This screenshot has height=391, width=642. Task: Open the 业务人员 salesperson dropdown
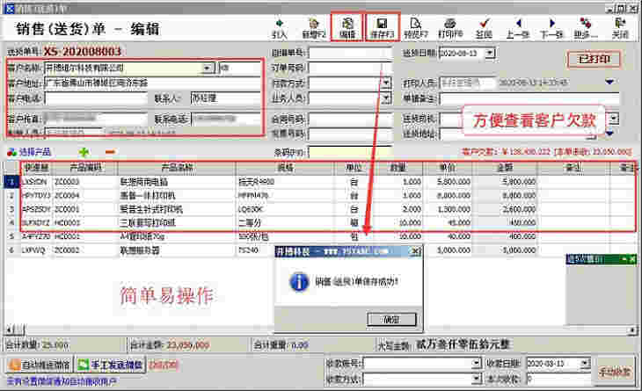[386, 98]
